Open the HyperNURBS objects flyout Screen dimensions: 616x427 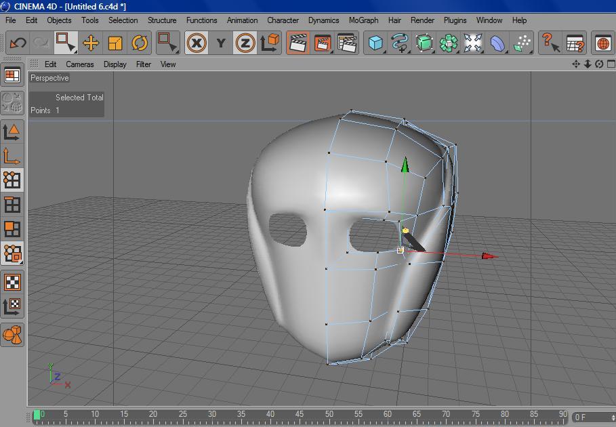click(x=424, y=43)
